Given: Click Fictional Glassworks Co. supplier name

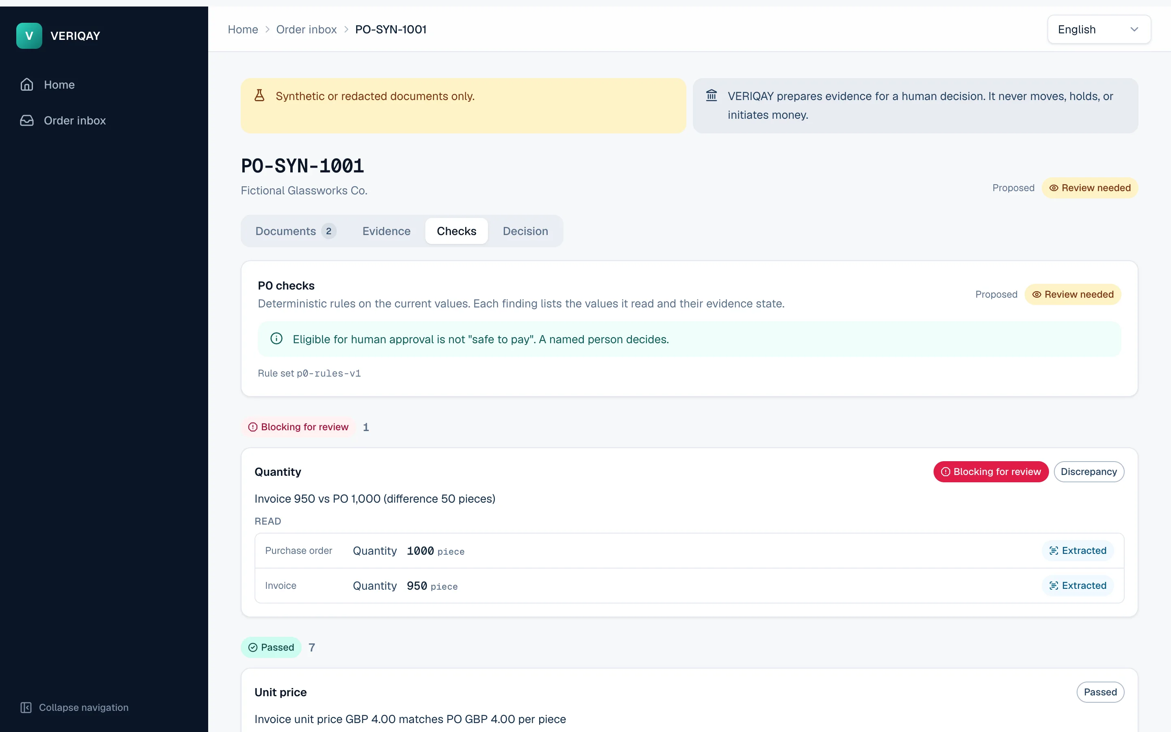Looking at the screenshot, I should (x=304, y=190).
